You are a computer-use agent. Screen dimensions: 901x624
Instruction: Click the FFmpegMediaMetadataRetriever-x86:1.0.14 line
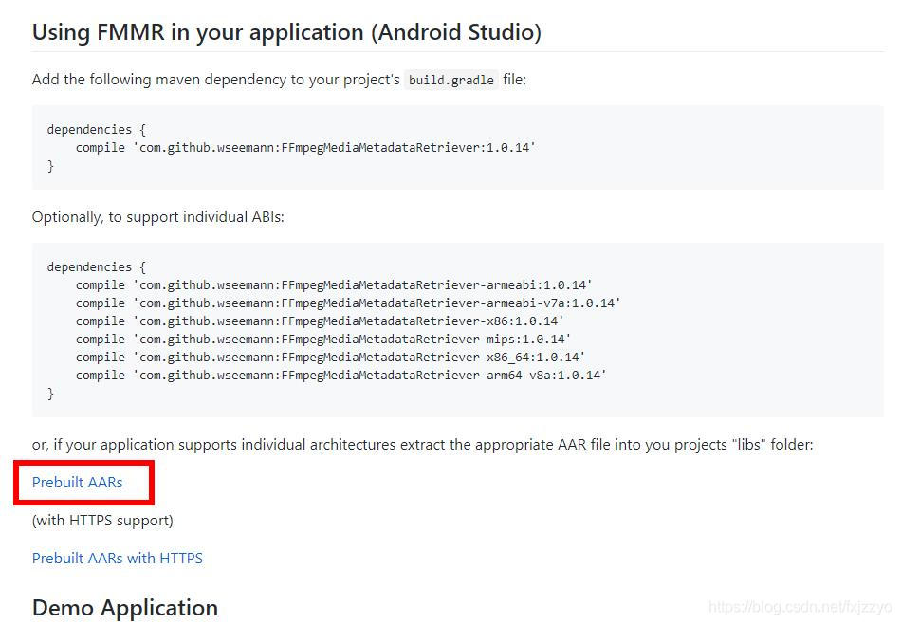[x=320, y=321]
